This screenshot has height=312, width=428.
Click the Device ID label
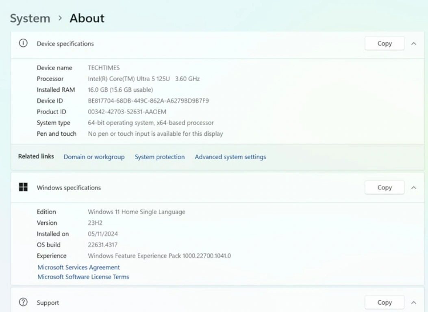point(50,101)
